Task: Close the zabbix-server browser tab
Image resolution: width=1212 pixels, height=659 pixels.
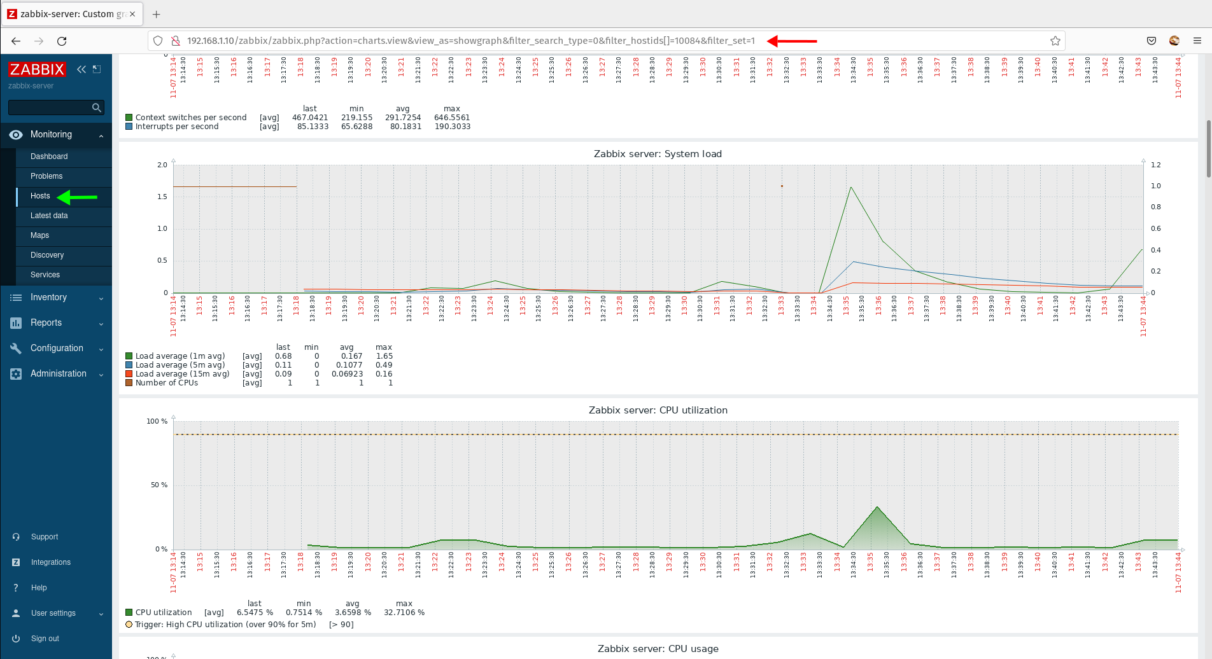Action: pyautogui.click(x=132, y=14)
